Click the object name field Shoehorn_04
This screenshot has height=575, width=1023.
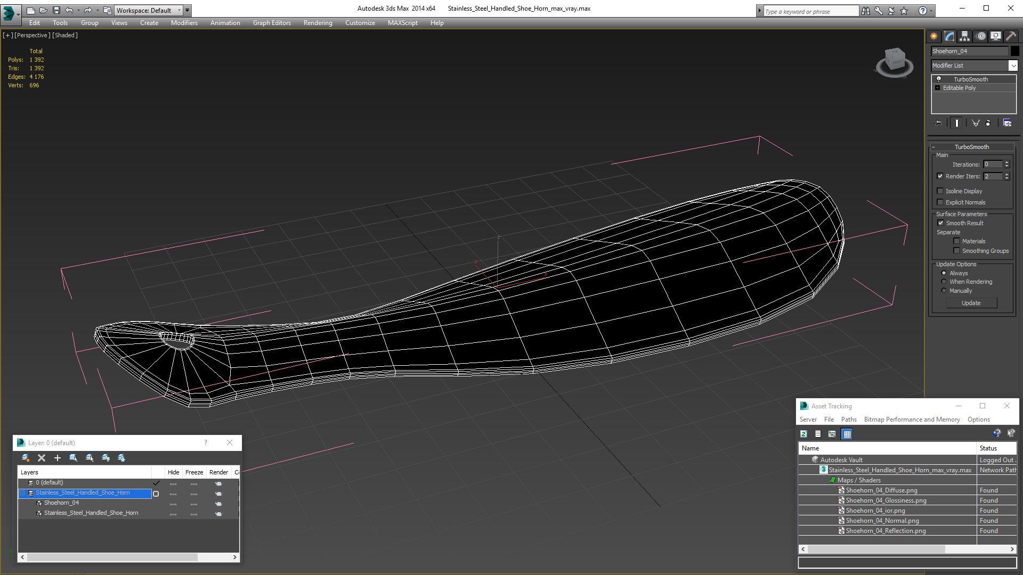tap(970, 51)
